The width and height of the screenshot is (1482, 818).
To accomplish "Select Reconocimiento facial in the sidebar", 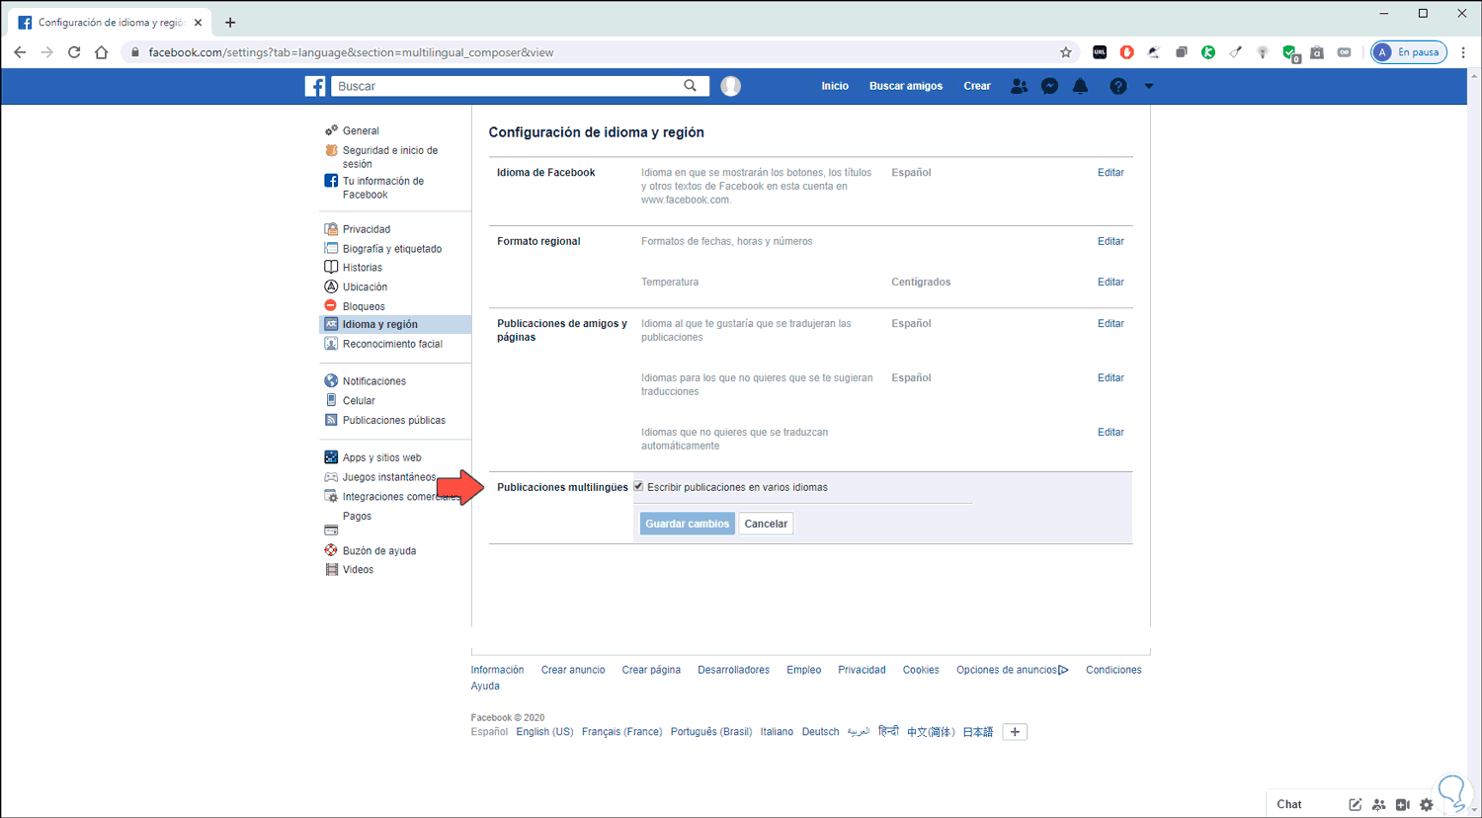I will point(392,344).
